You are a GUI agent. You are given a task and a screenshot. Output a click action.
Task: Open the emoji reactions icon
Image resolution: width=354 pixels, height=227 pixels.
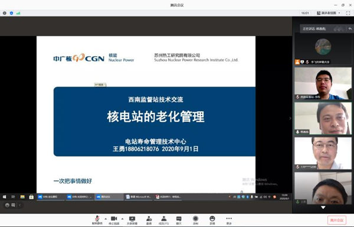212,220
